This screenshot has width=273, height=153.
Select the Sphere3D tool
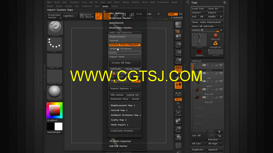[215, 37]
